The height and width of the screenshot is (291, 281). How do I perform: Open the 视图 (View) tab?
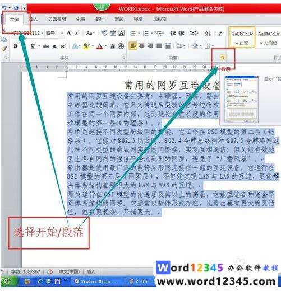(138, 19)
